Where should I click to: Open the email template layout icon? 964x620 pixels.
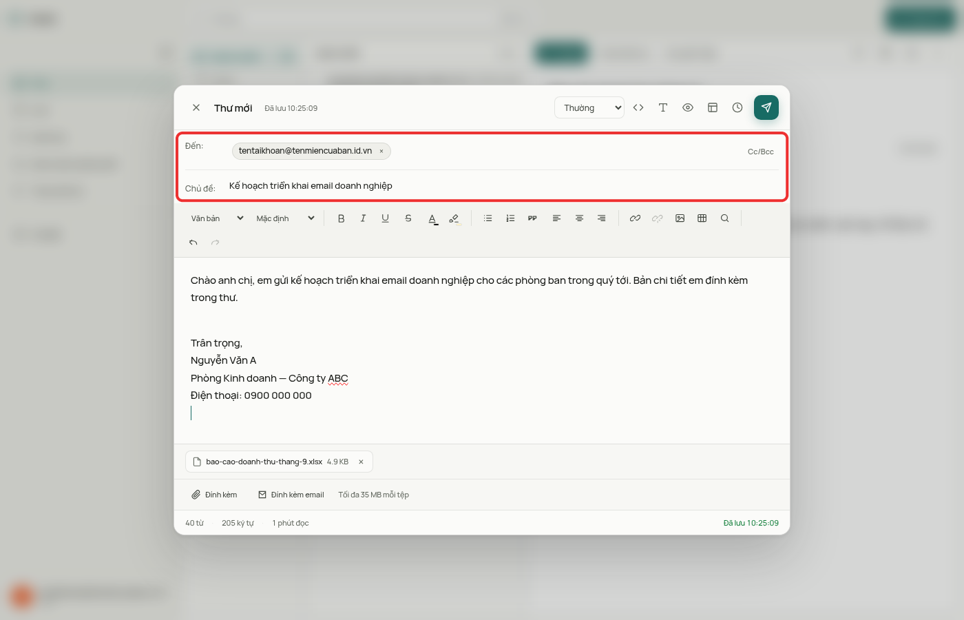coord(713,107)
